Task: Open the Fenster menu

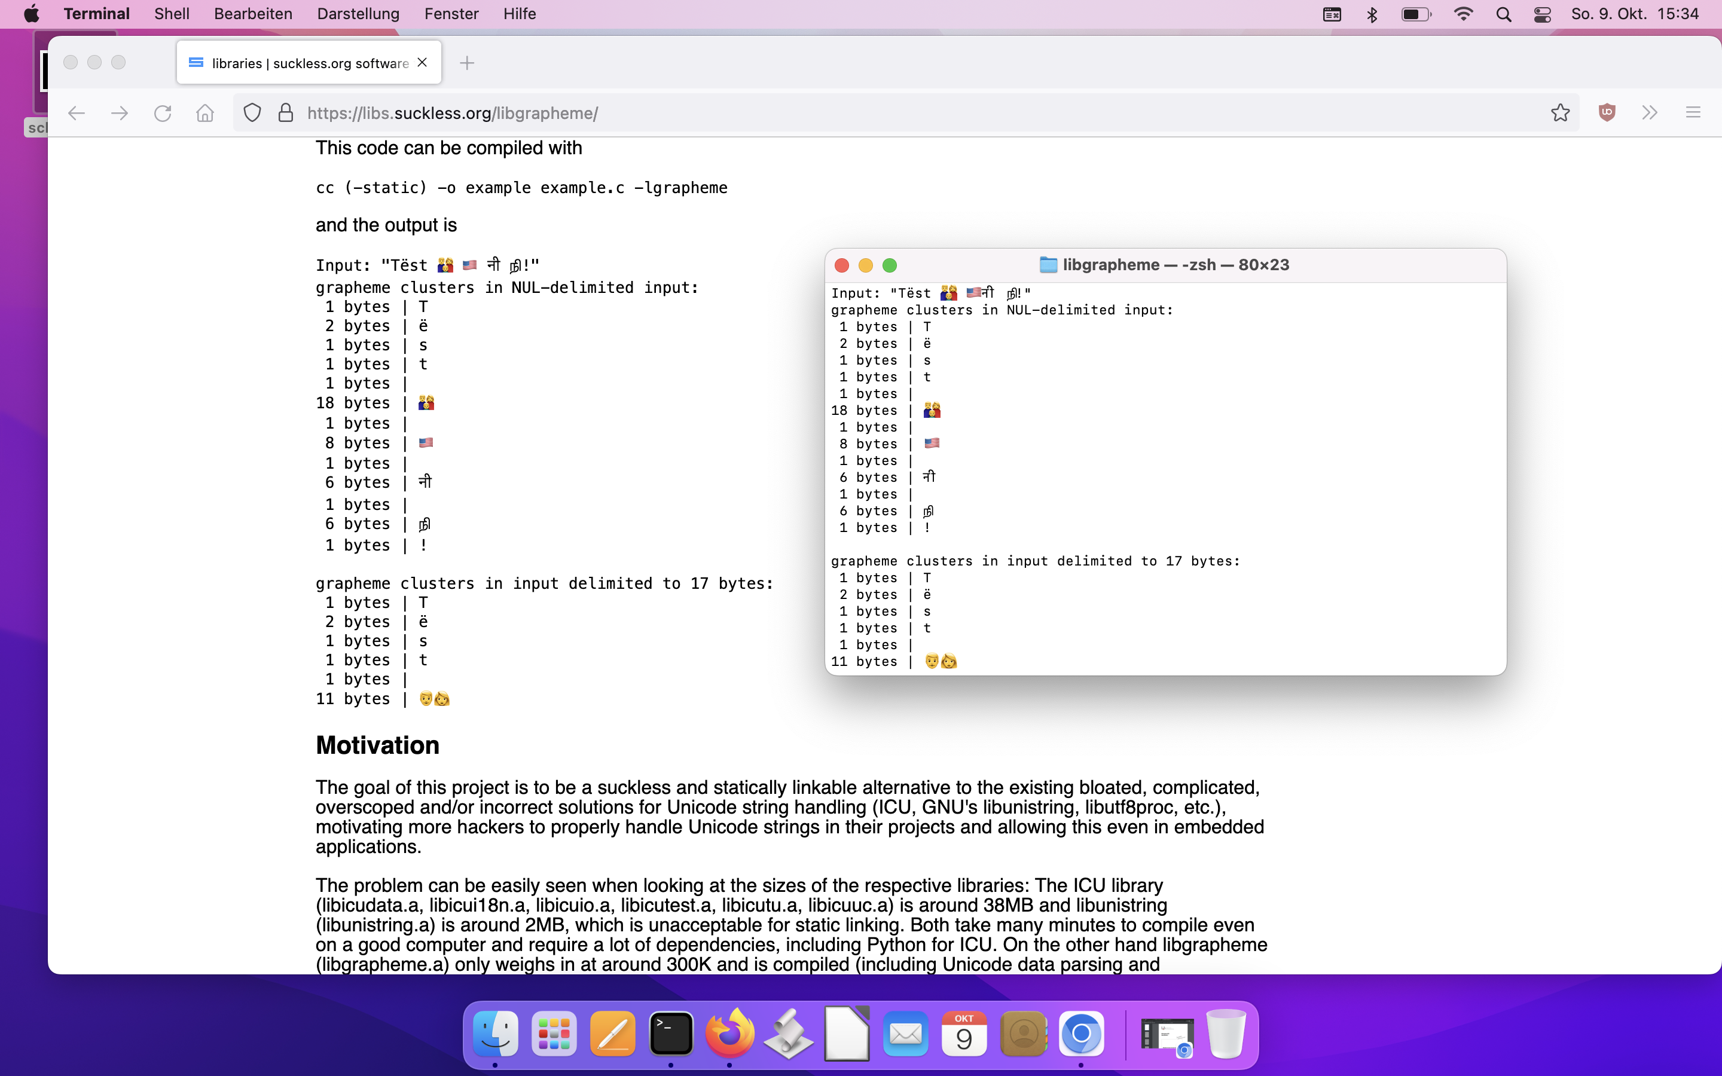Action: click(x=451, y=14)
